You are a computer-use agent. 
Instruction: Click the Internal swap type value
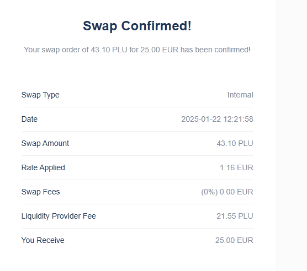[x=240, y=95]
